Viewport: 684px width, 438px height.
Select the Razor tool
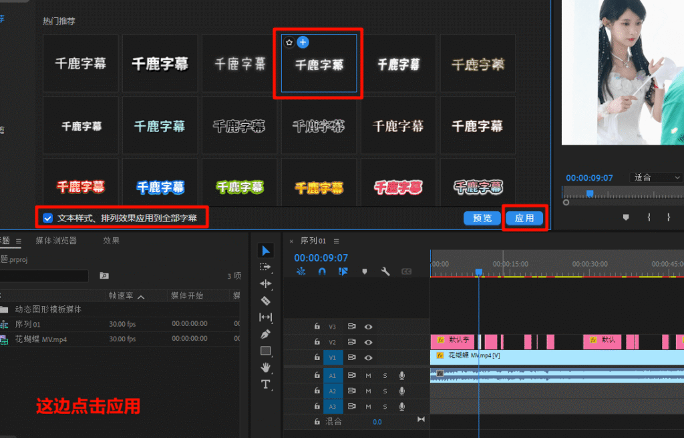pyautogui.click(x=266, y=301)
